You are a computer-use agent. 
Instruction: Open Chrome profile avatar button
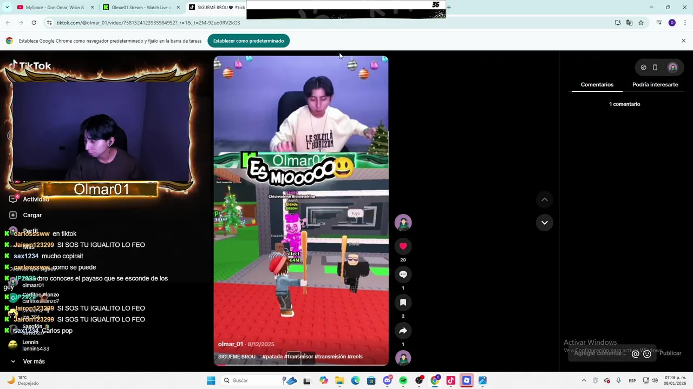tap(672, 23)
